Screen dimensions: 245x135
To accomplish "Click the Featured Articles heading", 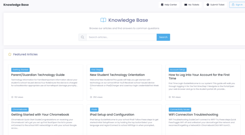I will [25, 54].
